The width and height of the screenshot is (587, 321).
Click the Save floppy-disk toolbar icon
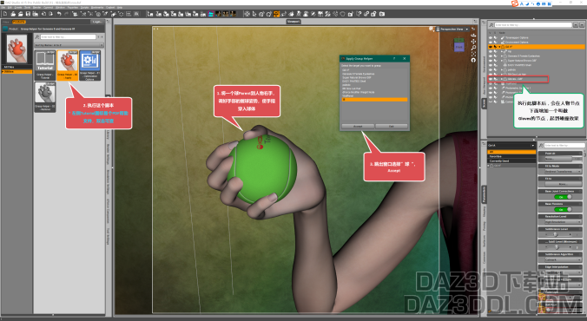click(x=28, y=14)
